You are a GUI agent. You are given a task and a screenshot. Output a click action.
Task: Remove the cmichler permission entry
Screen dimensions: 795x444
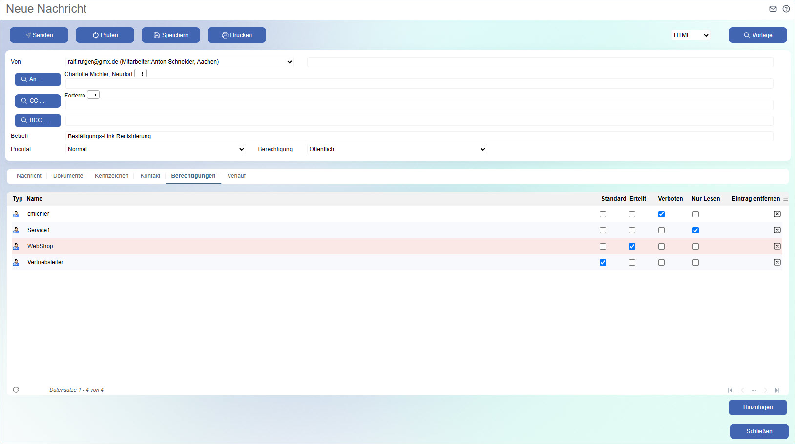[777, 214]
